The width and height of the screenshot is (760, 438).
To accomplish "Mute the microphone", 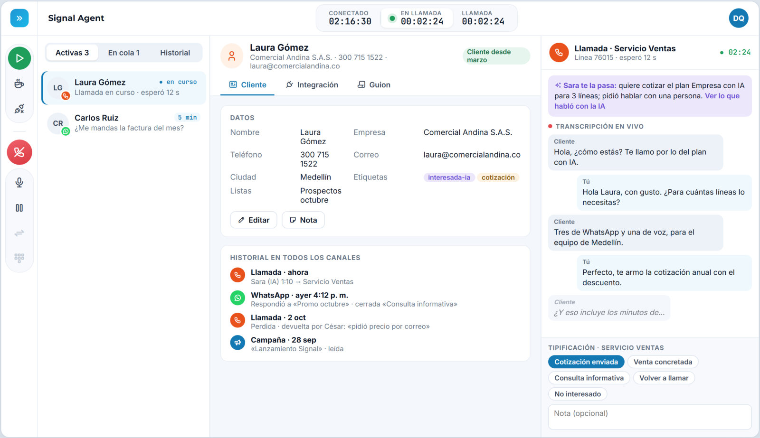I will tap(19, 183).
